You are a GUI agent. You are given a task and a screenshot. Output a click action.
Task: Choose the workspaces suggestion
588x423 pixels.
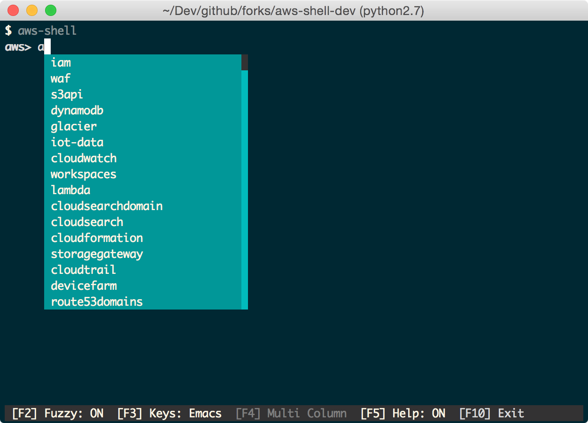coord(143,174)
